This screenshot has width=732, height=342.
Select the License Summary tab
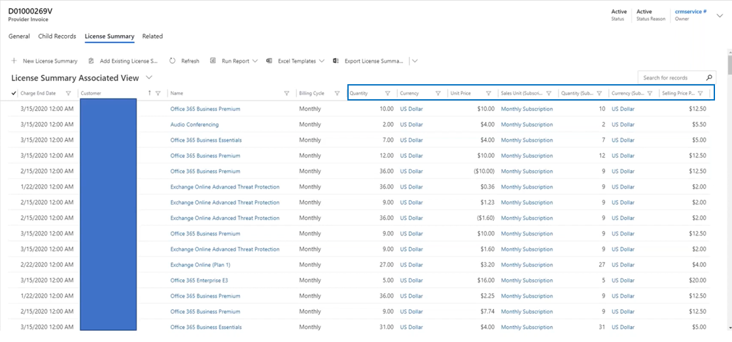[x=109, y=37]
